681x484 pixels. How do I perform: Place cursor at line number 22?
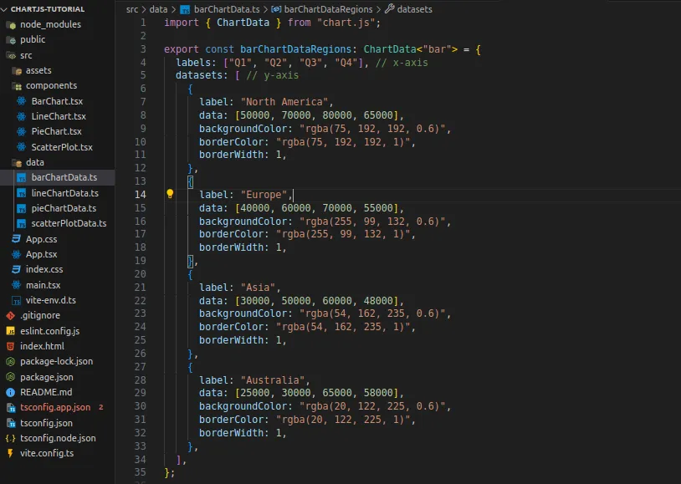pyautogui.click(x=141, y=301)
